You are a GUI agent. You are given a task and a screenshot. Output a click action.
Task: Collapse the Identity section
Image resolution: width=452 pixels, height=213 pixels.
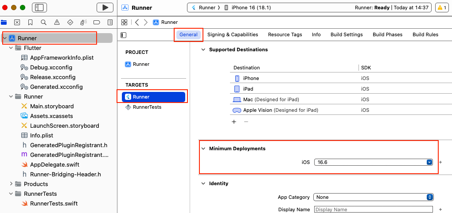203,183
